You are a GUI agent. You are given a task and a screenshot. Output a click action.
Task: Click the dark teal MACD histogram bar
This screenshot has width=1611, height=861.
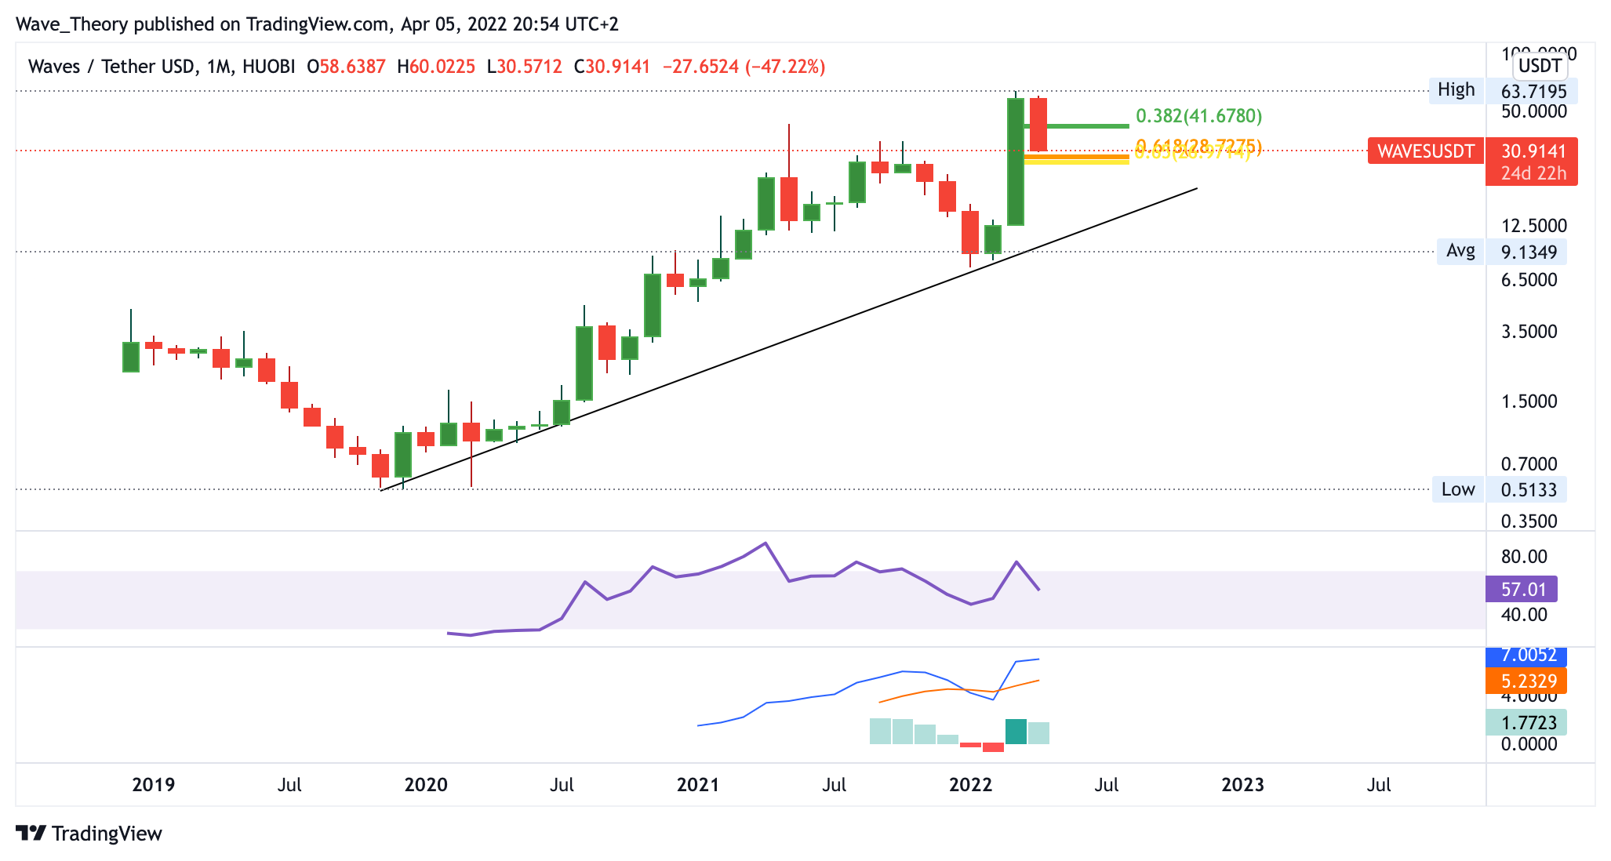(x=1016, y=732)
